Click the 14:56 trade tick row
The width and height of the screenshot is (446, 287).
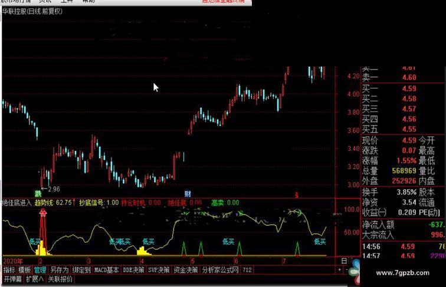coord(404,247)
